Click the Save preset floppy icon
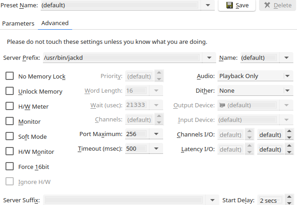The width and height of the screenshot is (297, 205). (x=229, y=5)
